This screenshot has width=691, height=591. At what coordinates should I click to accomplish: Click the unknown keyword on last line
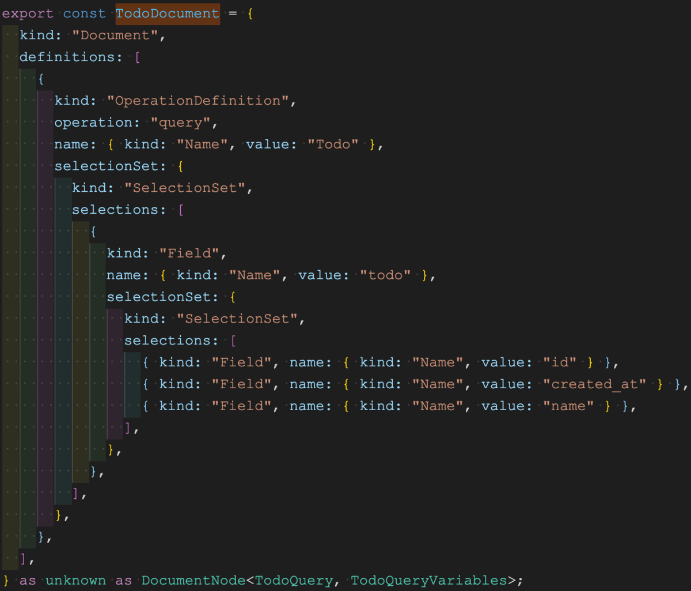coord(75,581)
